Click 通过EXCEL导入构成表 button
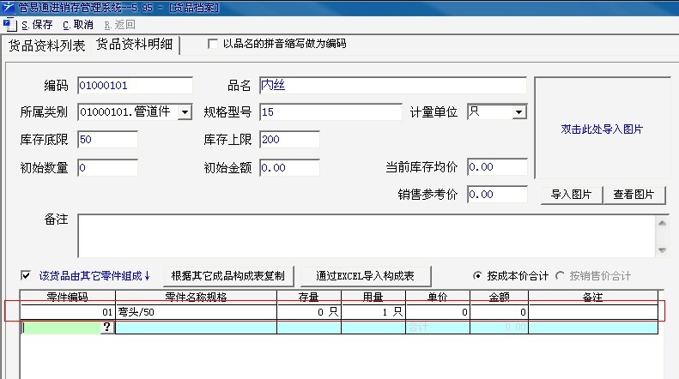Screen dimensions: 679x379 click(365, 276)
